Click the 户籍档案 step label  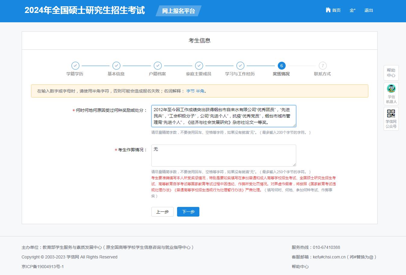coord(157,74)
